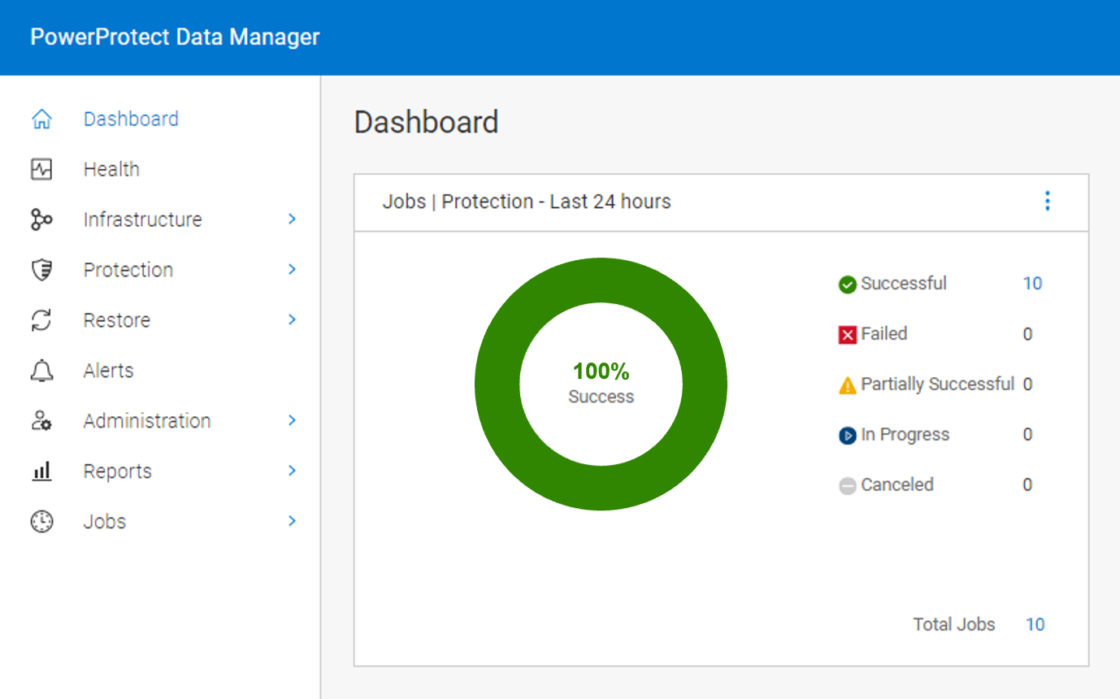Click the Dashboard home icon

pos(41,119)
